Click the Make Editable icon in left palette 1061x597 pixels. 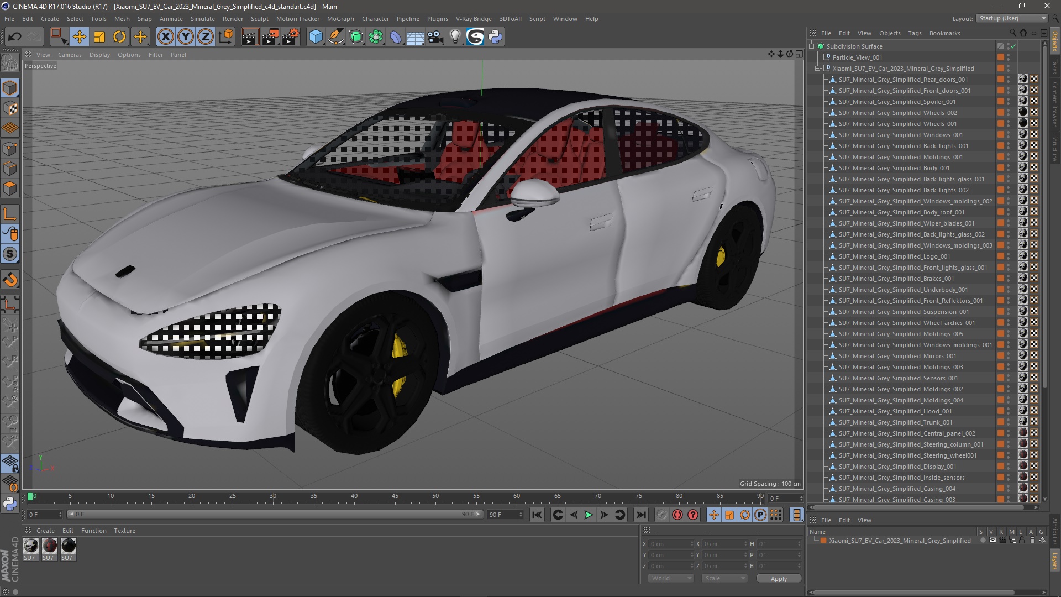[10, 62]
